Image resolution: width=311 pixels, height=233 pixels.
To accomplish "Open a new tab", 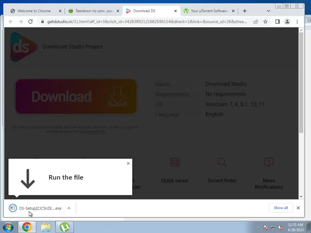I will (245, 11).
